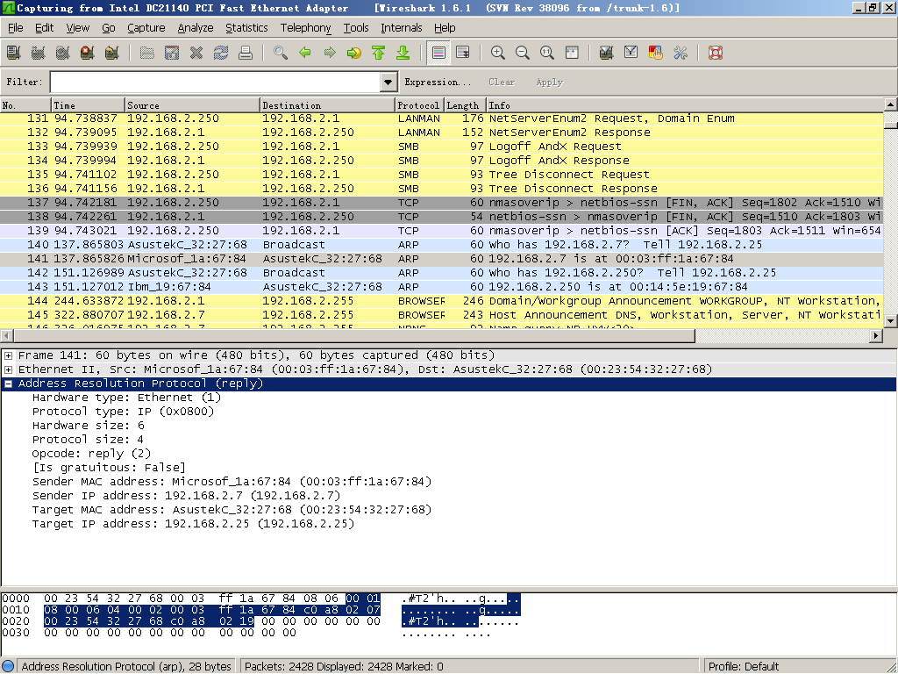Click the Apply filter button

(x=550, y=82)
